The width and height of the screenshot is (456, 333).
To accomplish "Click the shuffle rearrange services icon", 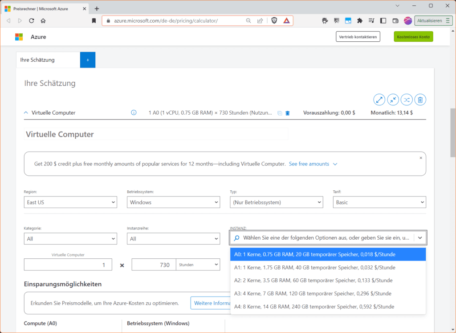I will 407,100.
